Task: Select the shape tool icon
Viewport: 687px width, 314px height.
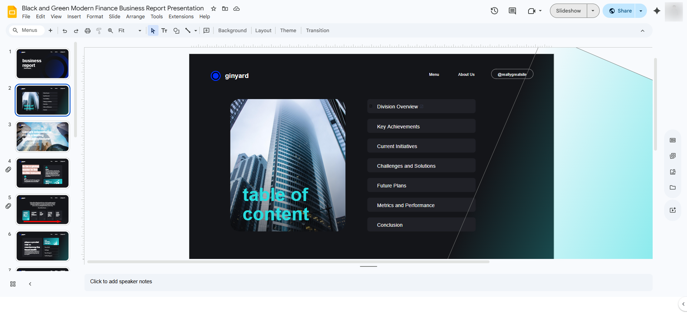Action: click(176, 31)
